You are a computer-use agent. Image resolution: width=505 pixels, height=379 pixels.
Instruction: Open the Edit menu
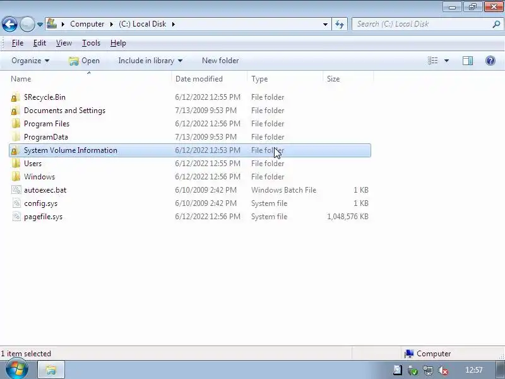pyautogui.click(x=40, y=43)
